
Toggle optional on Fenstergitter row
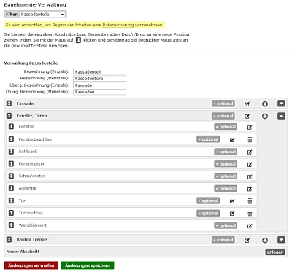pyautogui.click(x=226, y=164)
